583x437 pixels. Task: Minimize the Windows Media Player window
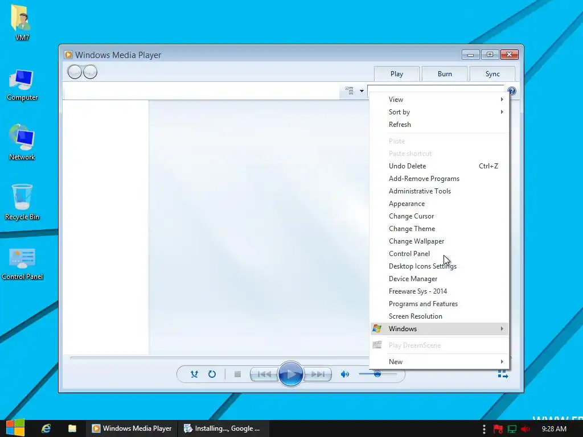470,55
